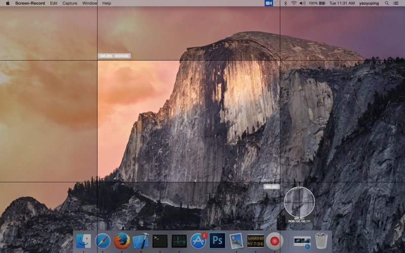Open Xcode from the Dock
This screenshot has height=253, width=405.
141,241
